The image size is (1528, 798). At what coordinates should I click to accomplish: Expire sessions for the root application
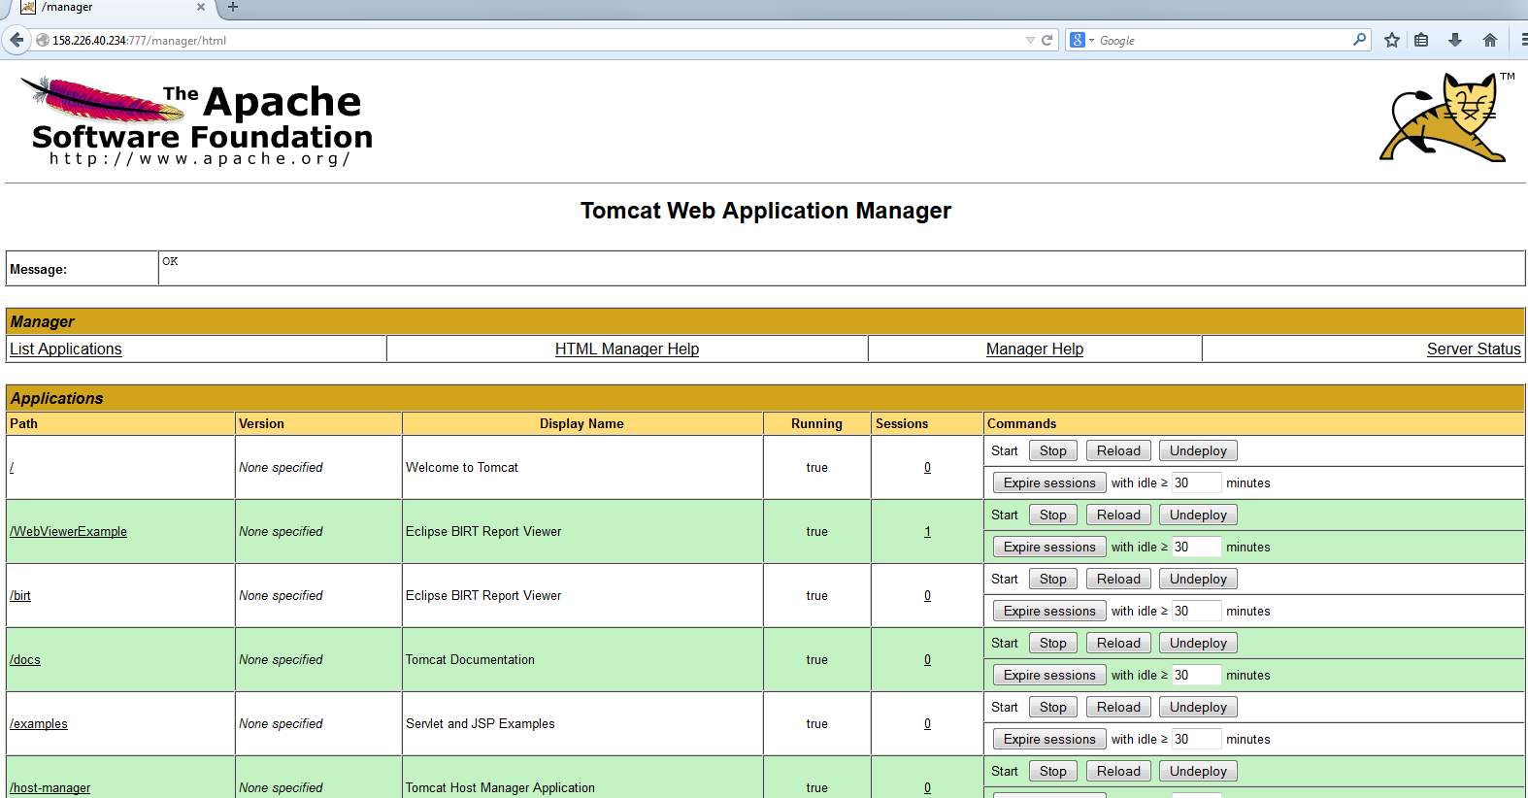pos(1049,482)
